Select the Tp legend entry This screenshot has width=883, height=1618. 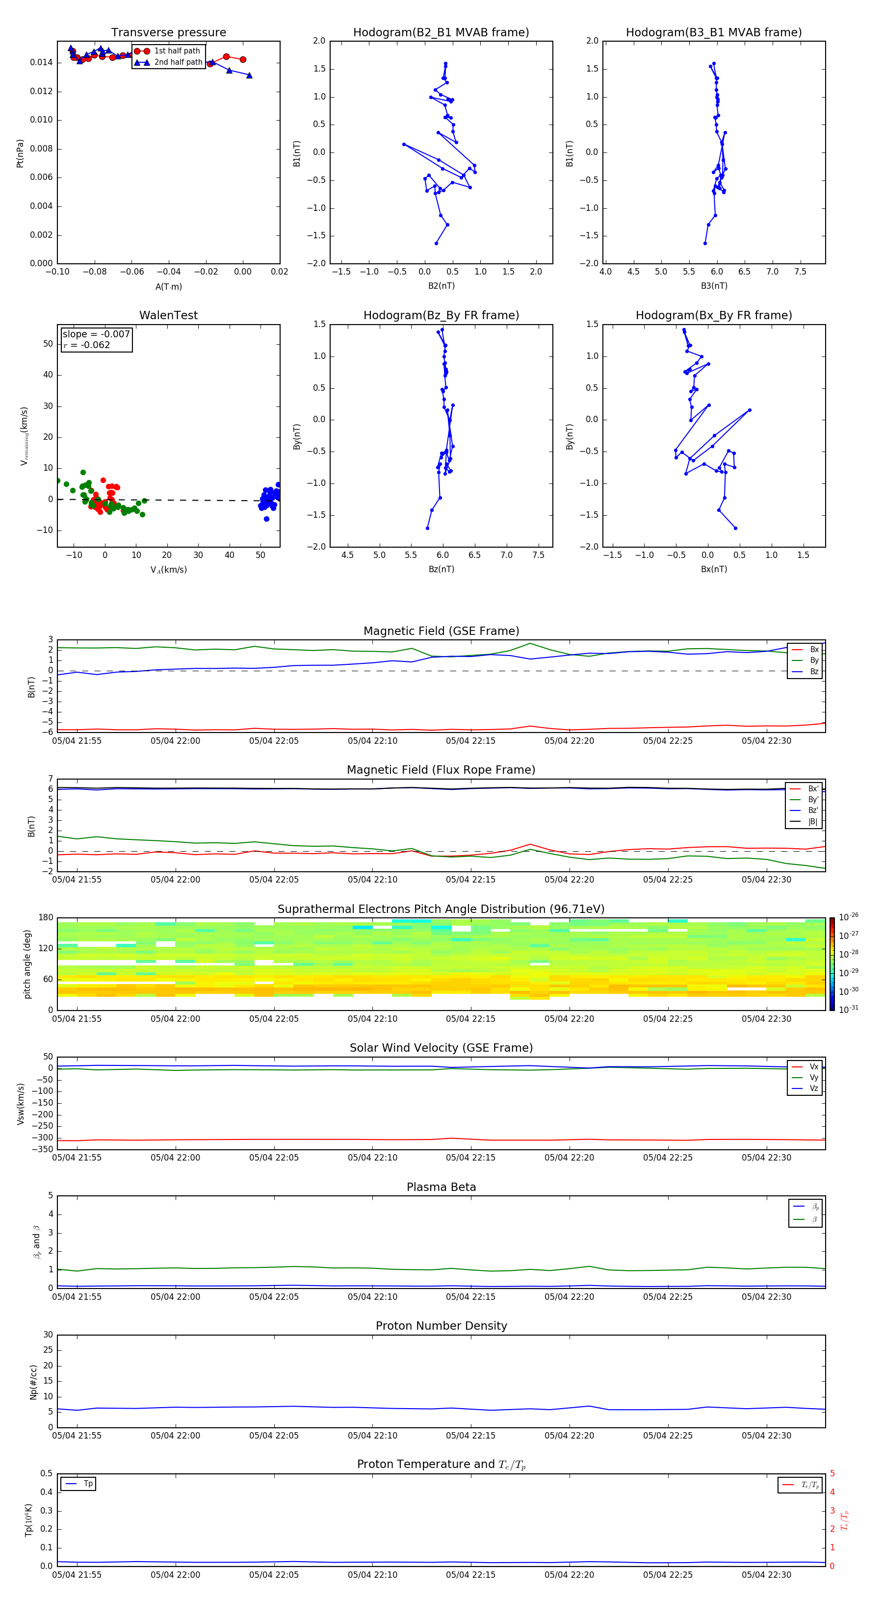click(x=78, y=1484)
